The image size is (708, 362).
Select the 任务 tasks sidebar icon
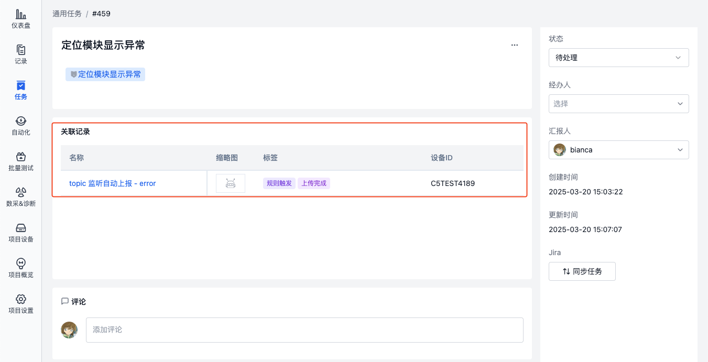coord(21,90)
